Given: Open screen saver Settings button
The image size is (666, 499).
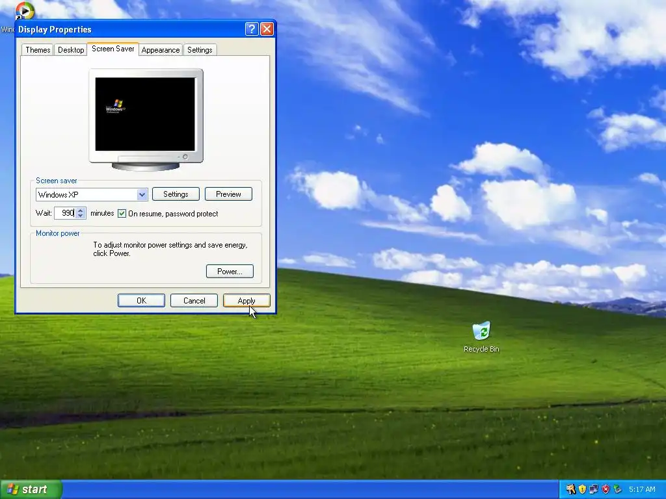Looking at the screenshot, I should point(176,194).
